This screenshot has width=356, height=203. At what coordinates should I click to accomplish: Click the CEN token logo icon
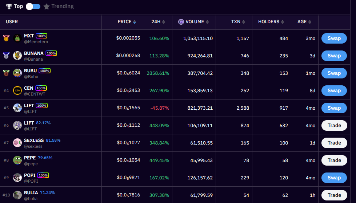coord(17,90)
